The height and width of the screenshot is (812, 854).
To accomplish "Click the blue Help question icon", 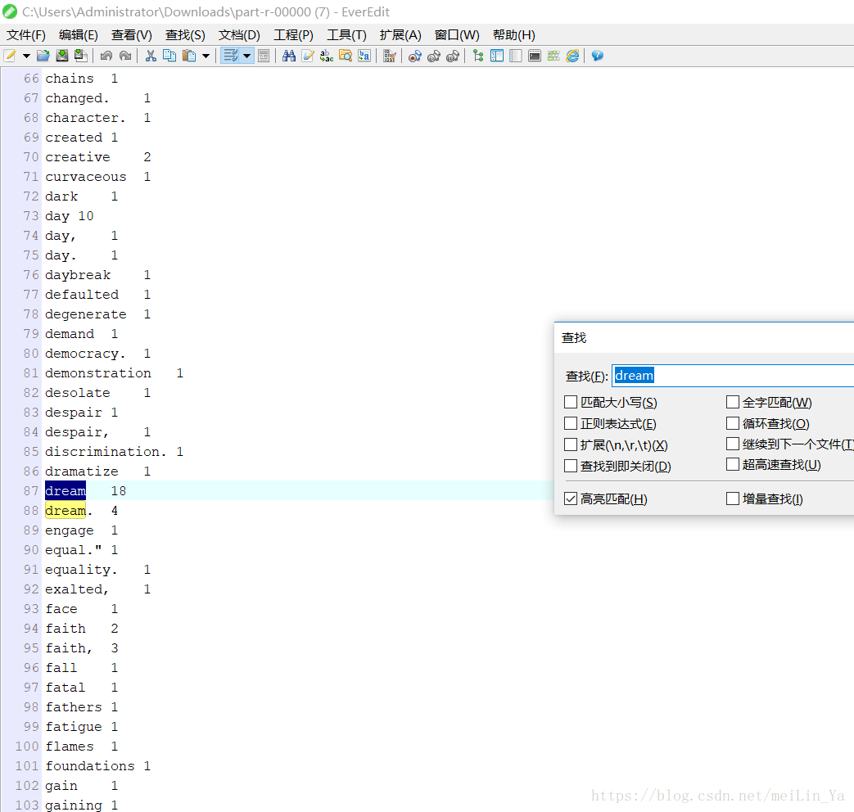I will 598,56.
